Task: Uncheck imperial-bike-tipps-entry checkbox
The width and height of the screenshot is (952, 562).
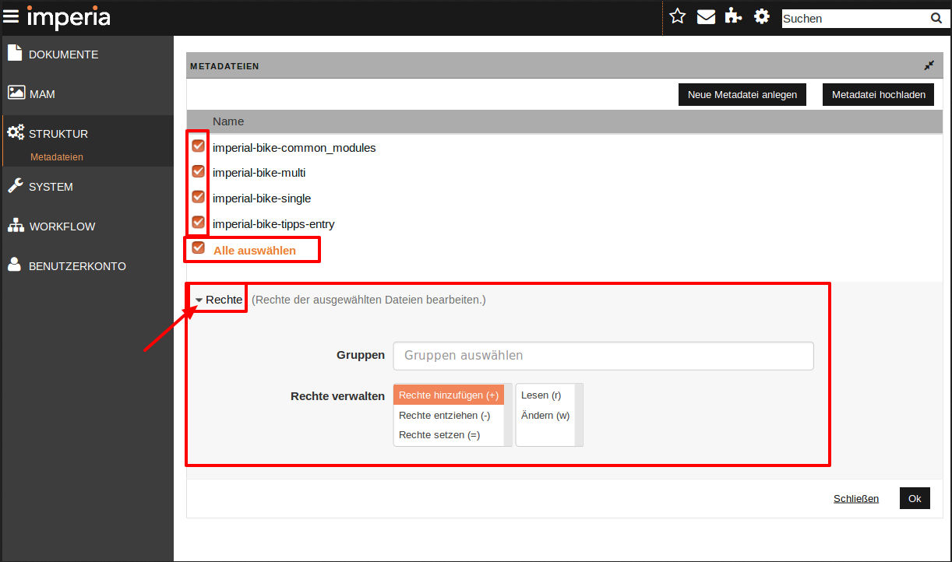Action: [199, 222]
